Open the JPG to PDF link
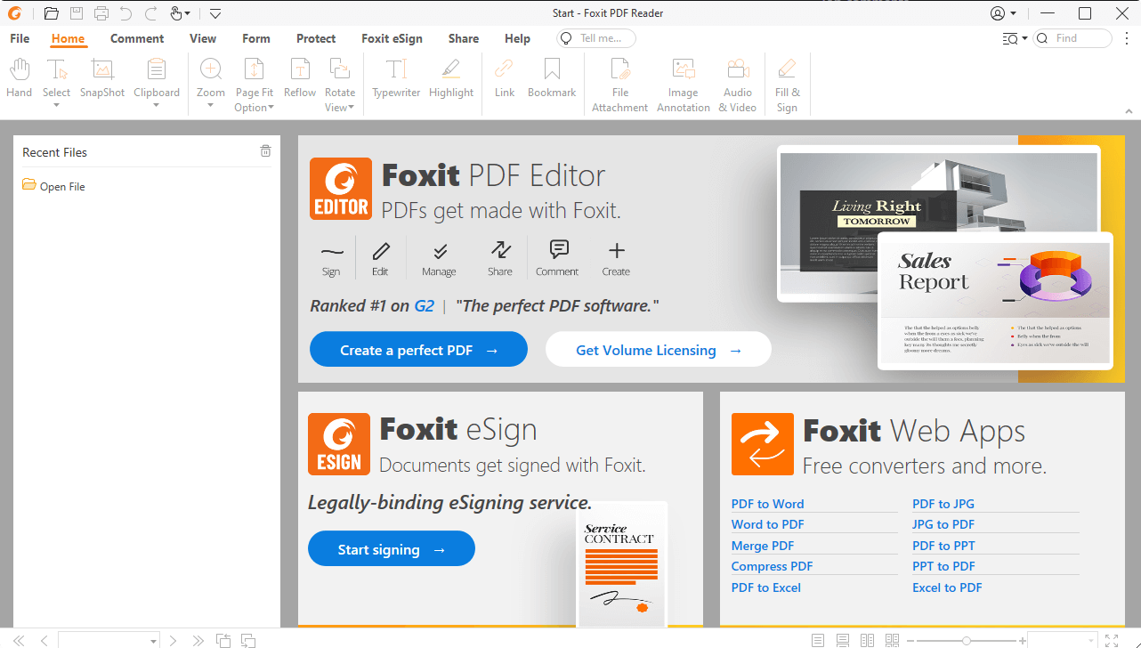 (x=943, y=524)
